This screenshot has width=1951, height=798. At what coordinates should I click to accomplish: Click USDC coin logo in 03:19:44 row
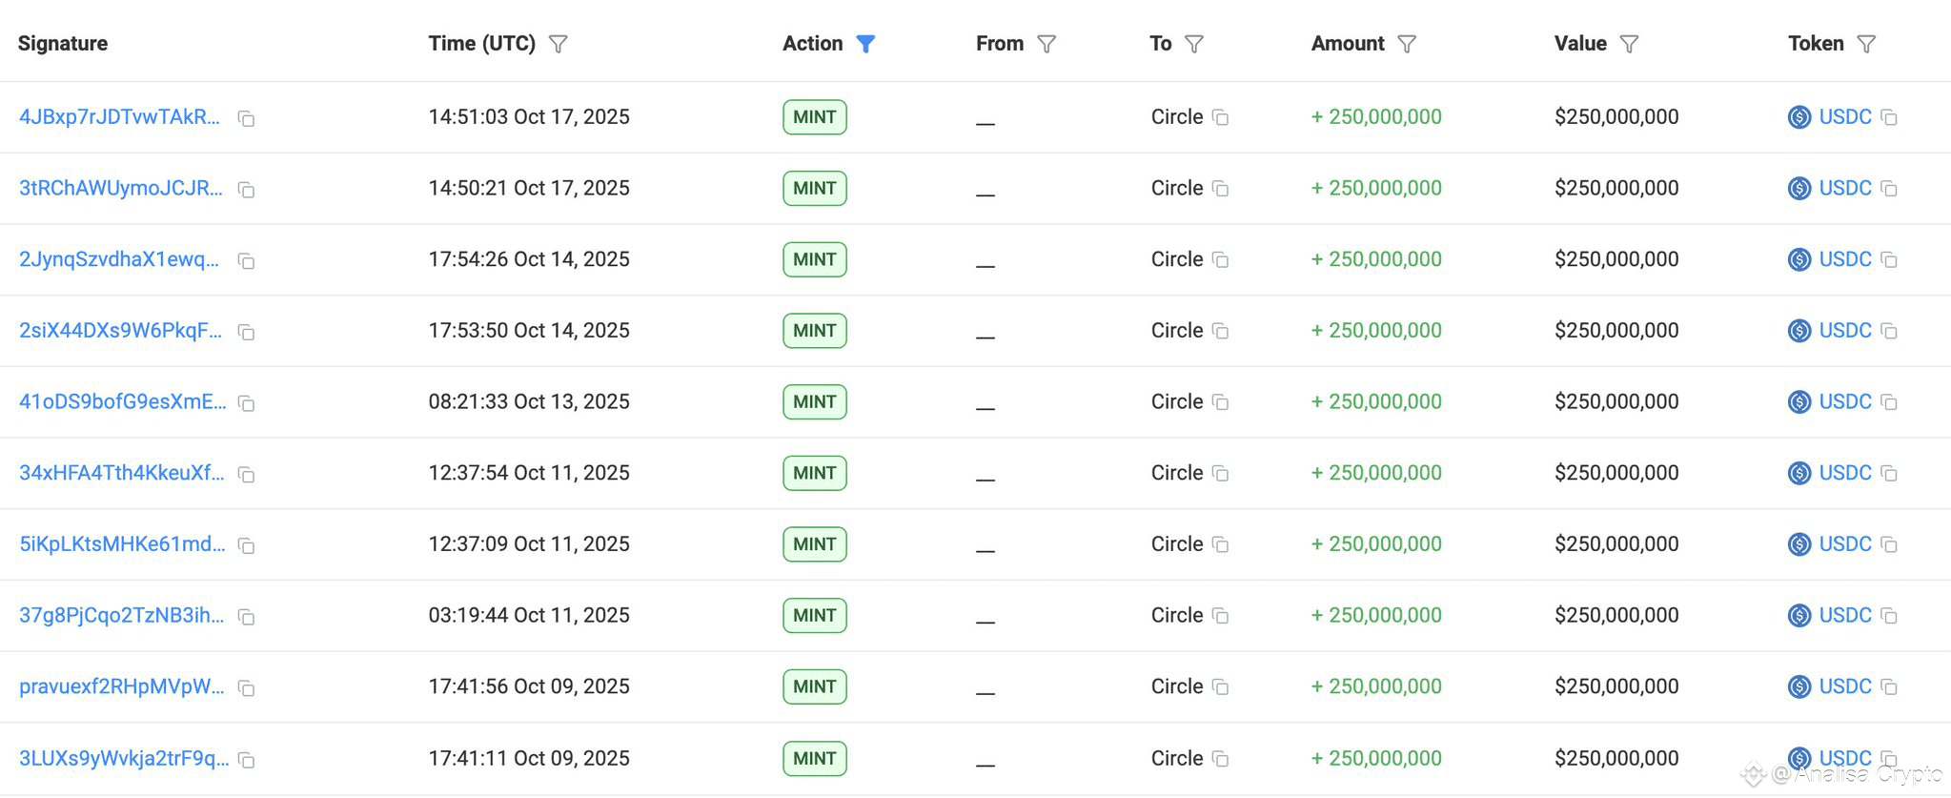[1799, 616]
